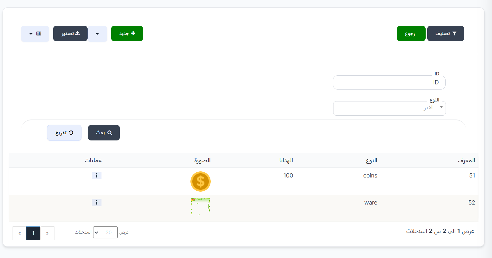This screenshot has height=258, width=492.
Task: Click the الهدايا column header
Action: 286,160
